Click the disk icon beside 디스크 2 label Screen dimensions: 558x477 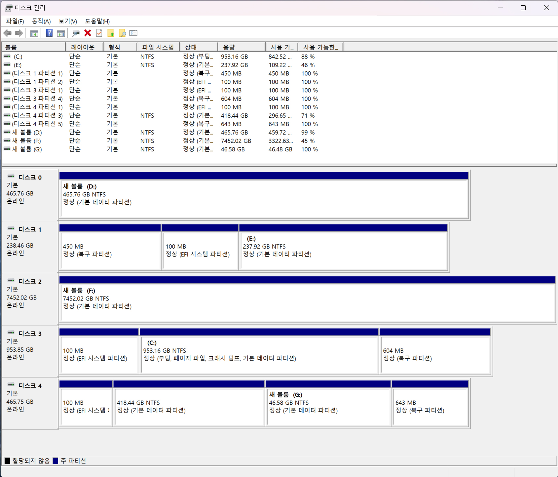11,281
